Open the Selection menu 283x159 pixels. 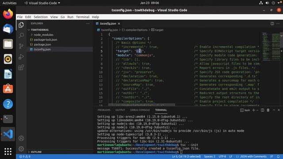[41, 17]
